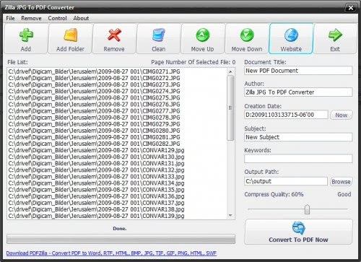Click the file list scroll up arrow
Screen dimensions: 361x262
pyautogui.click(x=230, y=71)
